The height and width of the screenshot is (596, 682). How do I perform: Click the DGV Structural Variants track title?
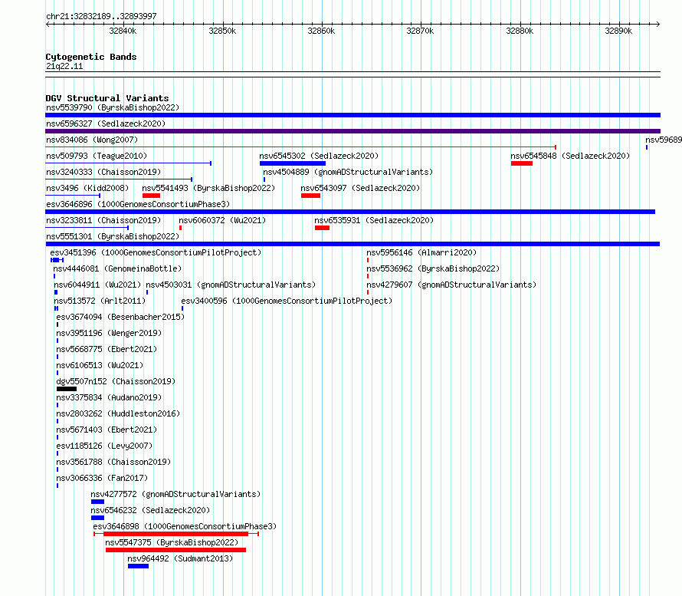tap(107, 98)
